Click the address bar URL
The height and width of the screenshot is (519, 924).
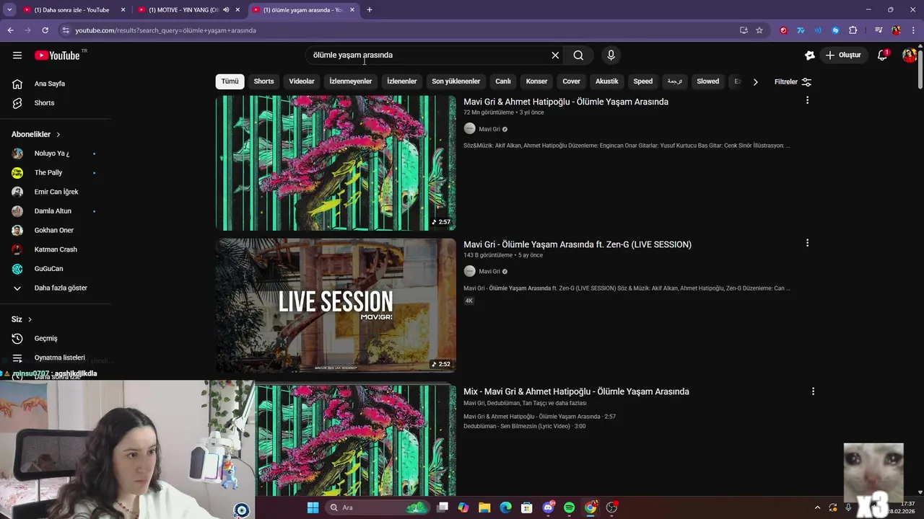[166, 30]
